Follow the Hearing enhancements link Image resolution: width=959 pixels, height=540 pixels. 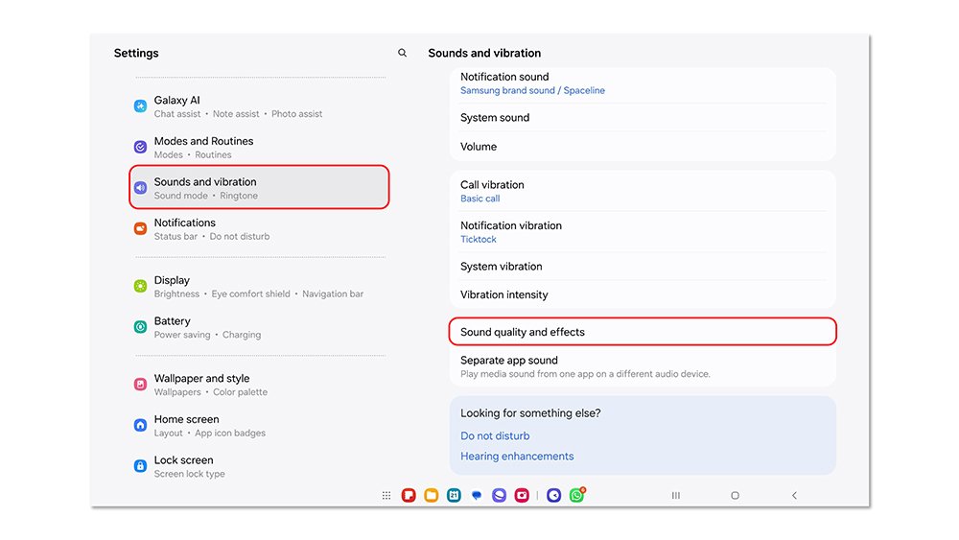point(517,457)
